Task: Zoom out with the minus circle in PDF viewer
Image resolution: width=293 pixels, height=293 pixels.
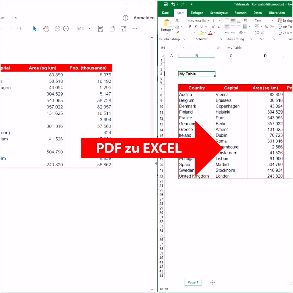Action: 57,29
